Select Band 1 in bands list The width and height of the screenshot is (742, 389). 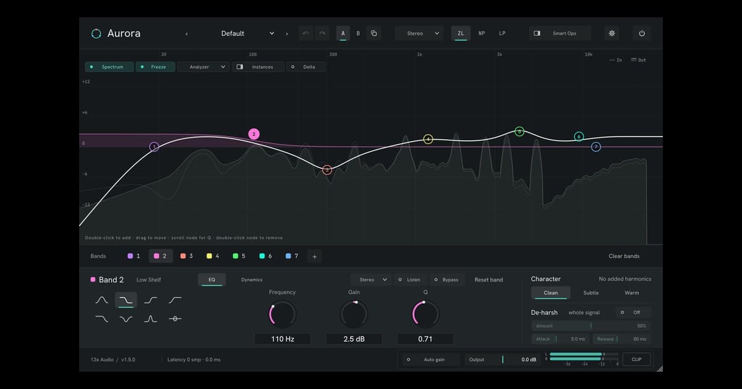tap(134, 256)
